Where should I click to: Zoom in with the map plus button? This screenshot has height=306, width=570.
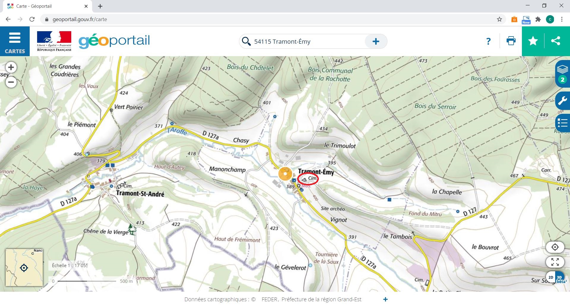click(x=11, y=67)
